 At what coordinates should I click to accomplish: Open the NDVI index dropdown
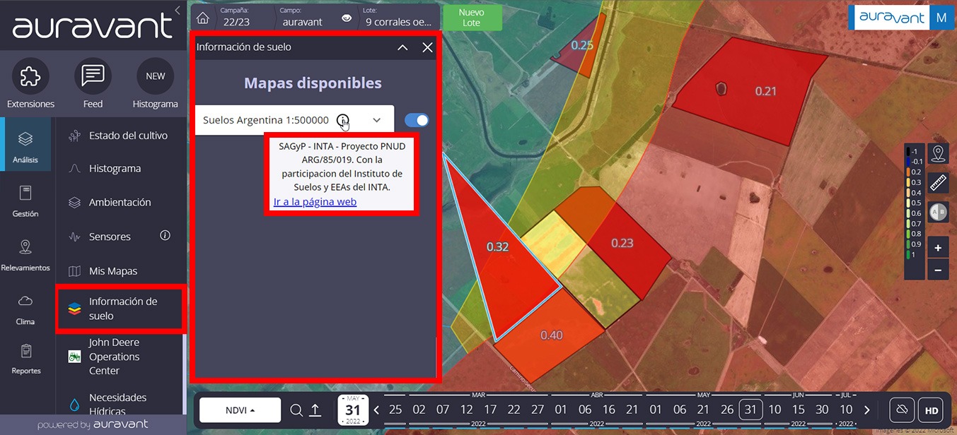coord(240,410)
